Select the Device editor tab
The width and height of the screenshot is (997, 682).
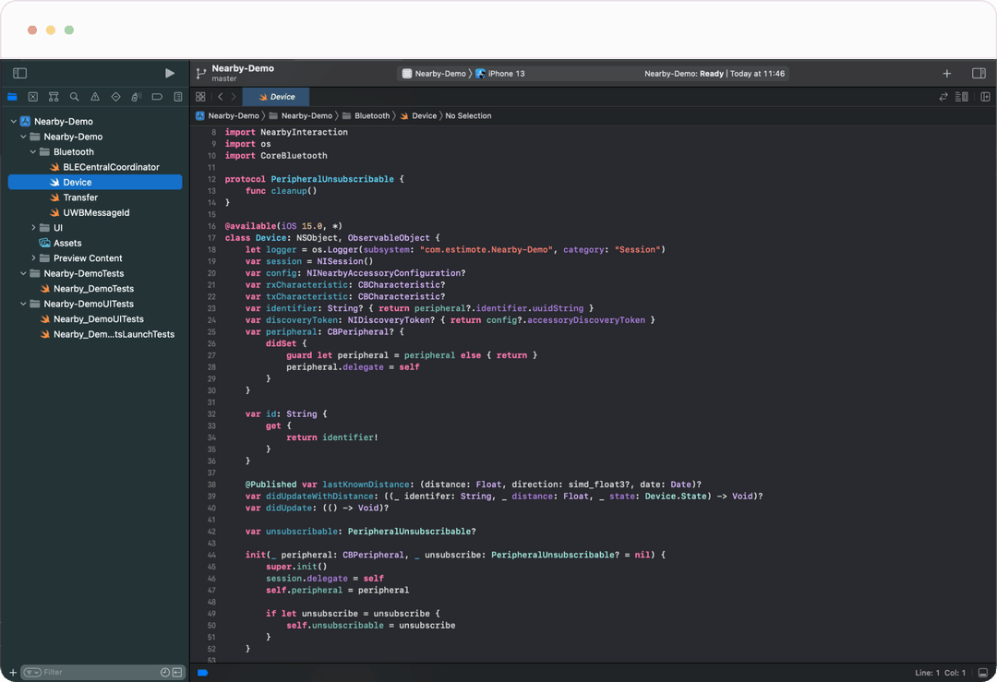click(x=276, y=97)
